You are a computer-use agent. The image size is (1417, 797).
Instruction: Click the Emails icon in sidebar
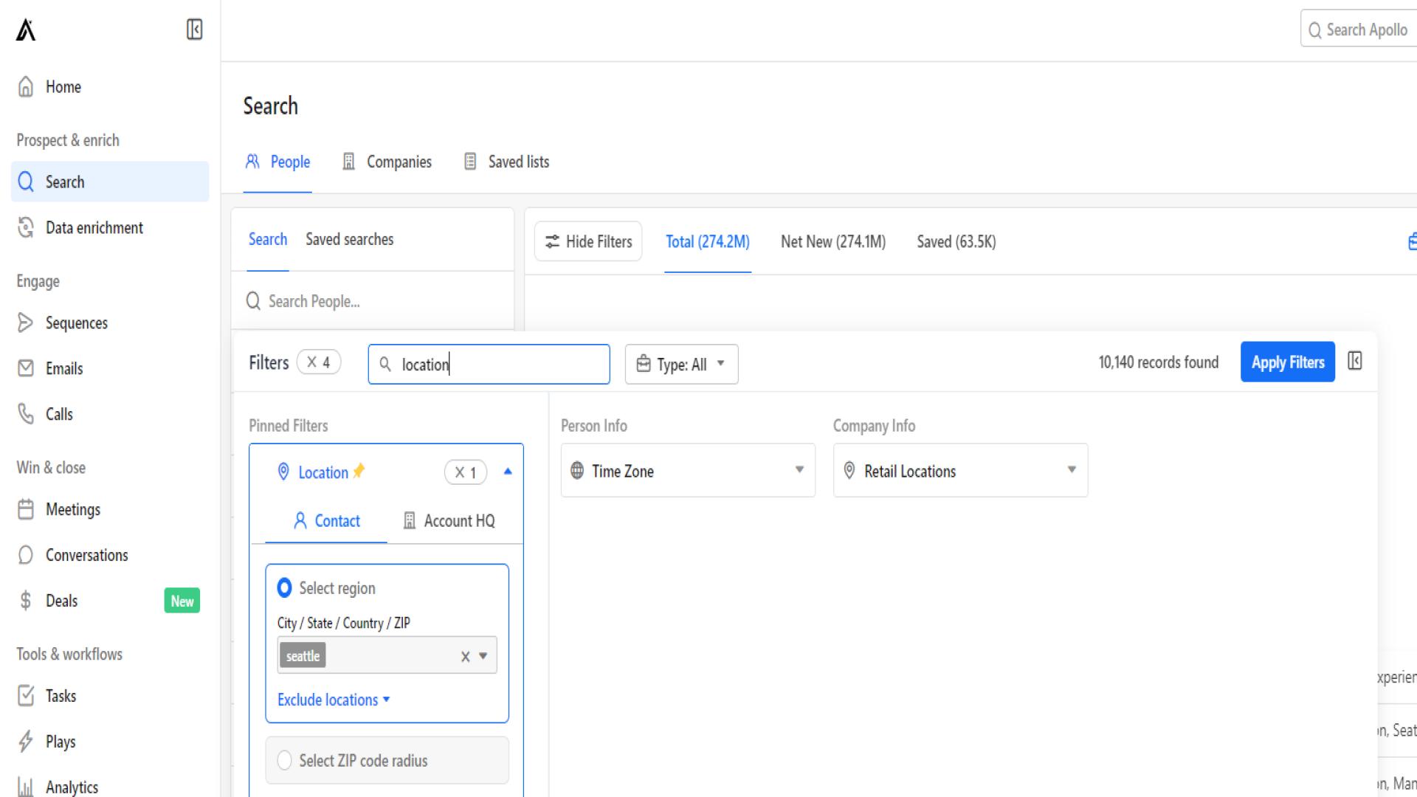click(27, 368)
